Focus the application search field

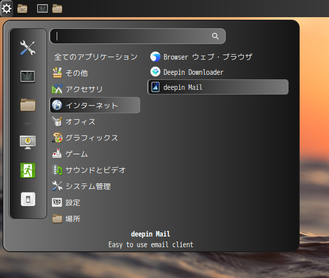[138, 36]
